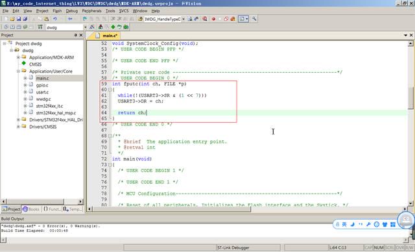Build the target with the Build icon
This screenshot has width=415, height=252.
(x=12, y=27)
